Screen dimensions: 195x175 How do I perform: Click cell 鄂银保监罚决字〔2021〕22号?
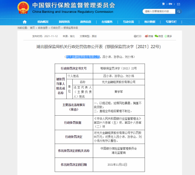[119, 68]
